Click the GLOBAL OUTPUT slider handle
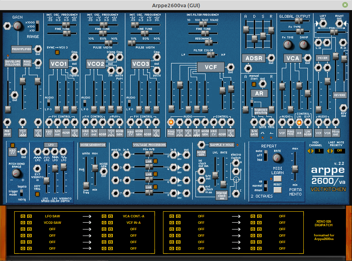Viewport: 352px width, 261px height. [x=298, y=21]
